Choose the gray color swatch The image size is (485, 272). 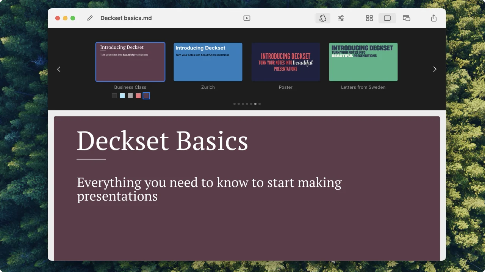tap(130, 96)
